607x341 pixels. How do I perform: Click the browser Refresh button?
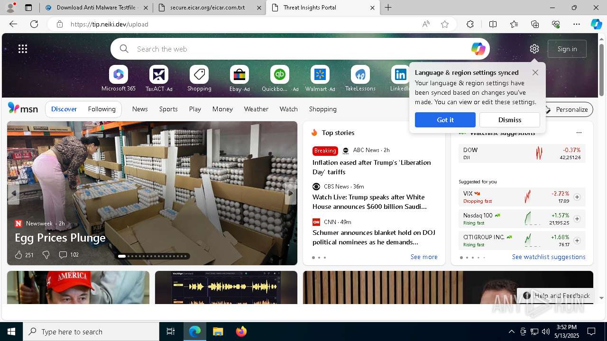(x=34, y=24)
